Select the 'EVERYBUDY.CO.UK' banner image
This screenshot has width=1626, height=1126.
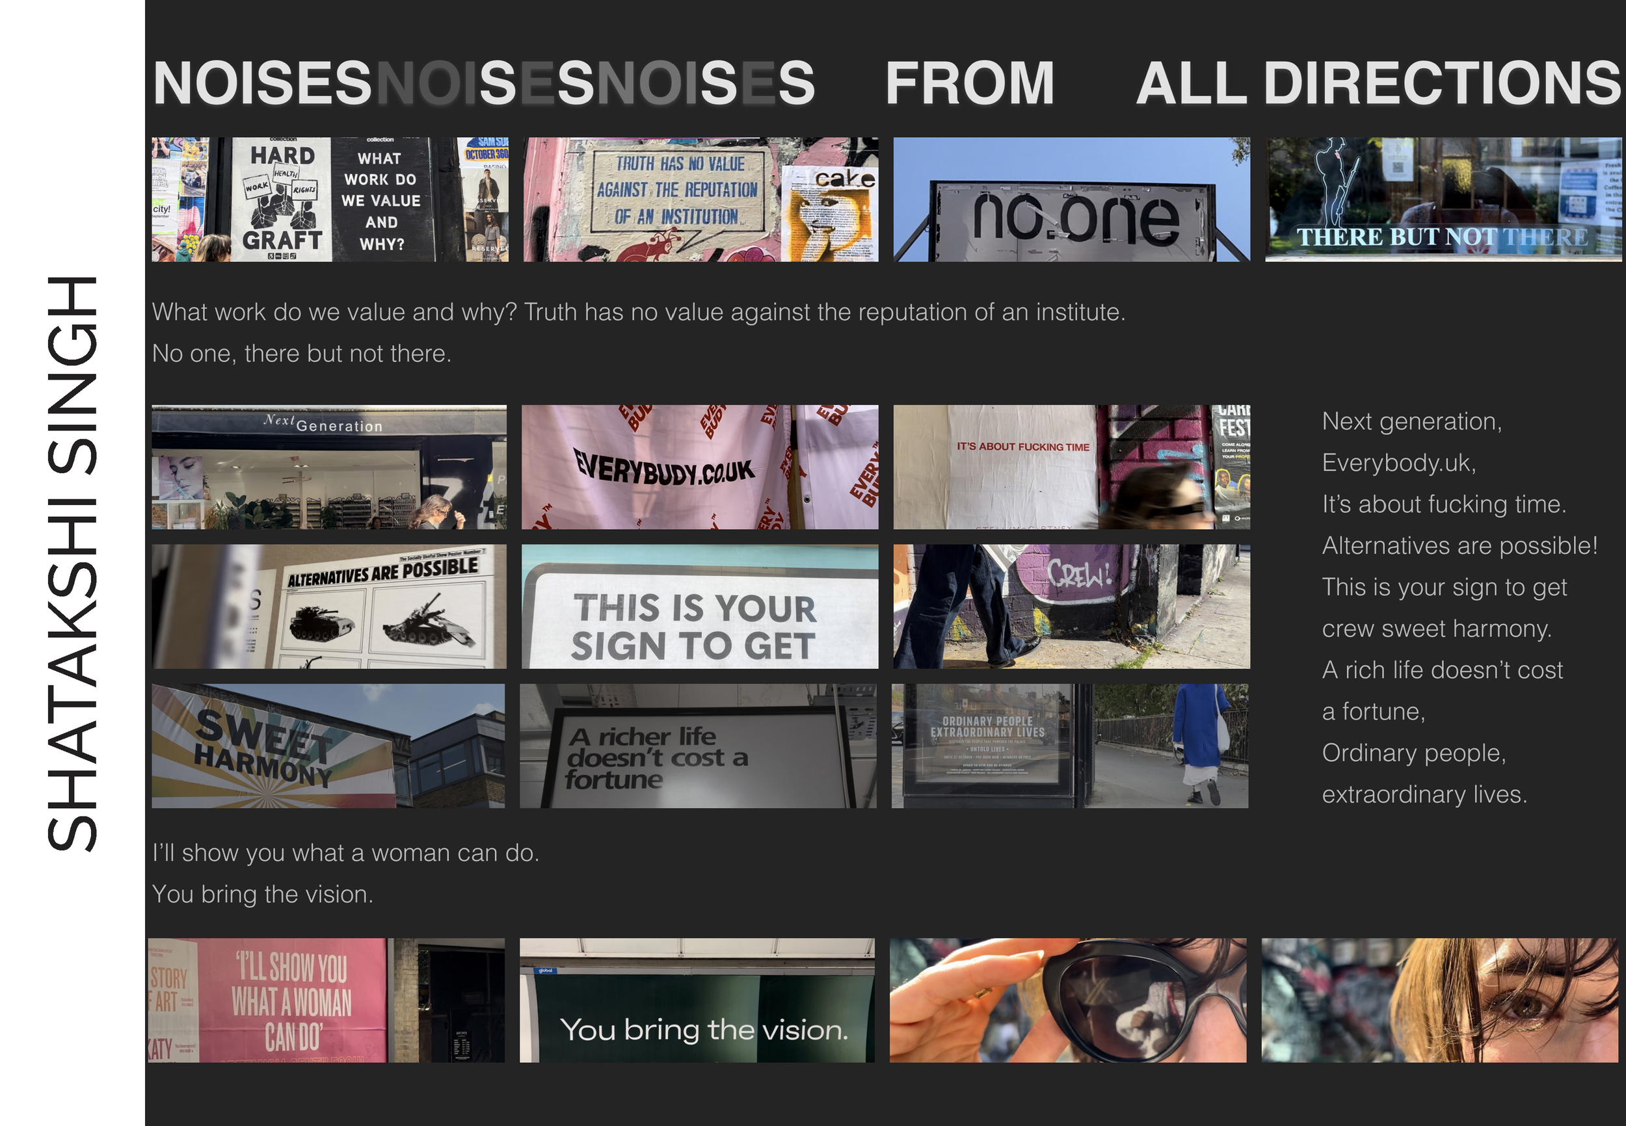(699, 466)
